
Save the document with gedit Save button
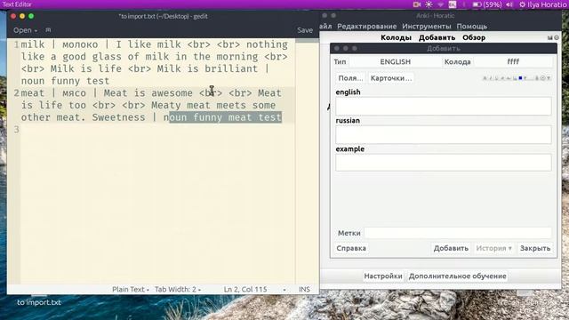tap(305, 30)
